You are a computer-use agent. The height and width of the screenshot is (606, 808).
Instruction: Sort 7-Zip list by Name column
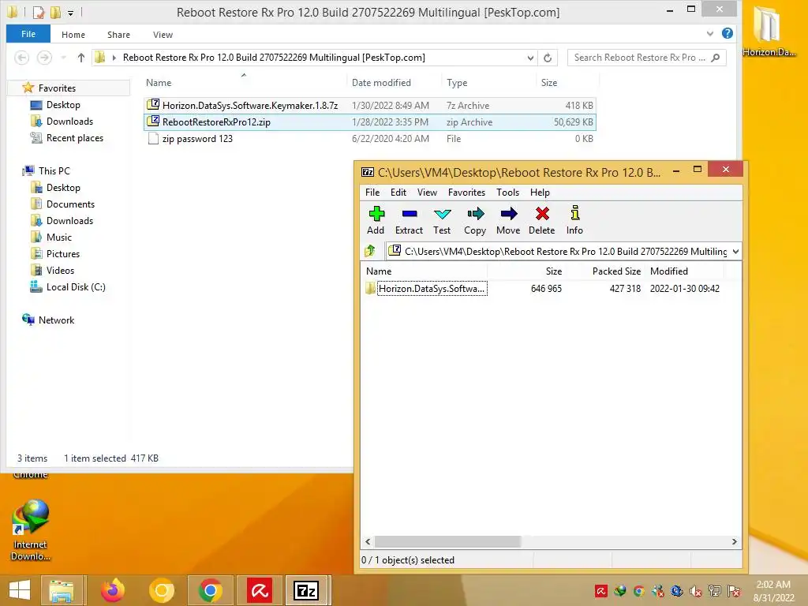click(379, 271)
